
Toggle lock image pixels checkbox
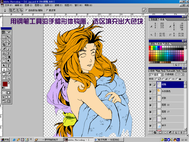click(x=163, y=79)
